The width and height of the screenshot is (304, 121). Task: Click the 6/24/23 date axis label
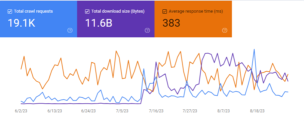coord(88,111)
